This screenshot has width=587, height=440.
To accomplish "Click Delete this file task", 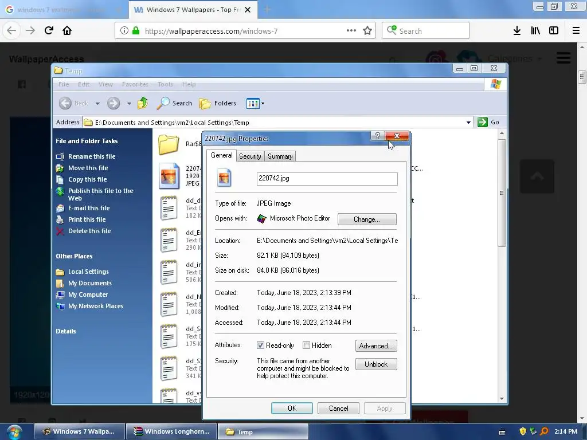I will [89, 231].
